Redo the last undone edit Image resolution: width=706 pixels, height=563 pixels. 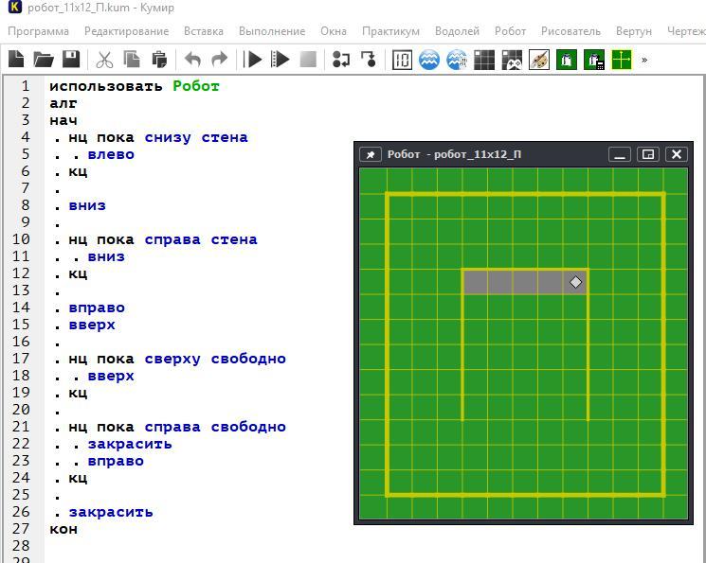click(219, 60)
